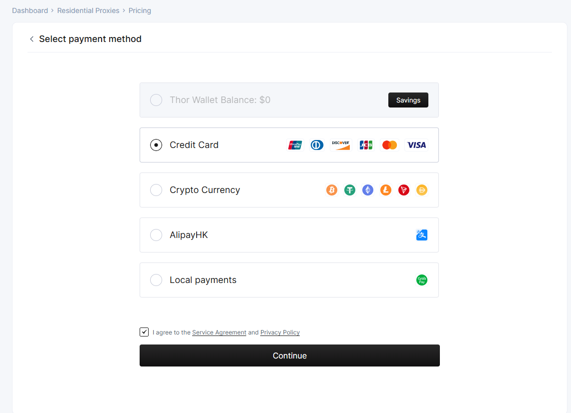Open Residential Proxies breadcrumb
Viewport: 571px width, 413px height.
coord(88,10)
